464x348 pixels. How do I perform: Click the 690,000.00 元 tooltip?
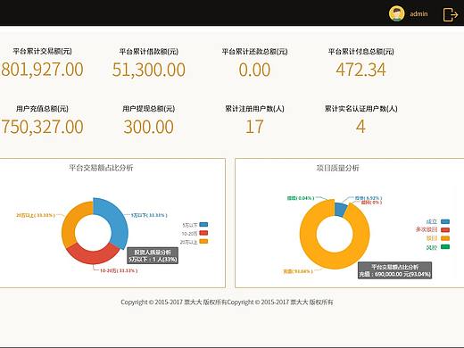(x=394, y=270)
